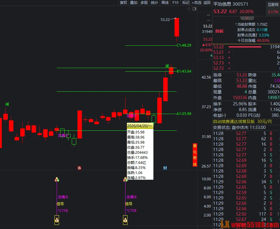Screen dimensions: 280x229
Task: Click the 52.73 order book price row
Action: pos(247,63)
